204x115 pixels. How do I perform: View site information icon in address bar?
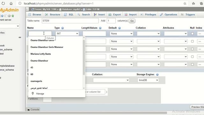pyautogui.click(x=20, y=4)
